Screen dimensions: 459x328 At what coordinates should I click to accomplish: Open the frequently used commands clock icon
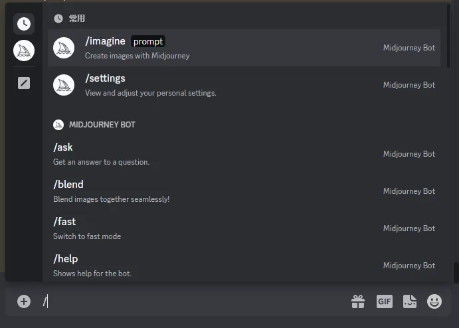point(24,24)
